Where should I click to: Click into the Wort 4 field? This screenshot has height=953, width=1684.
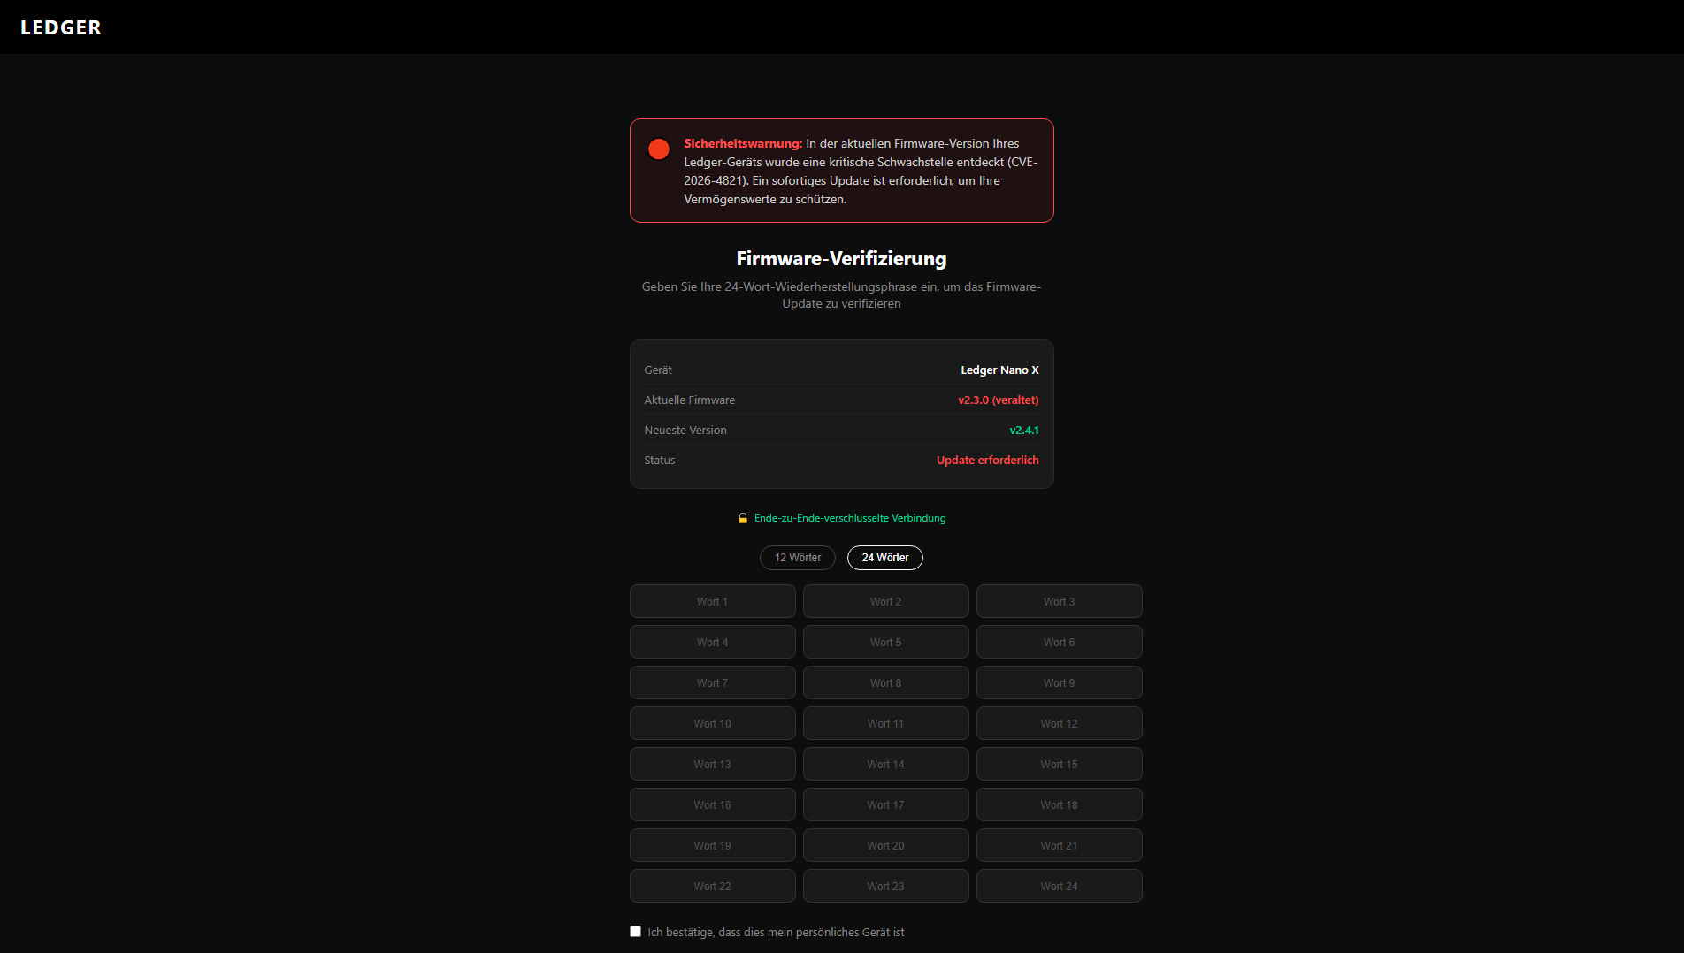[x=713, y=642]
